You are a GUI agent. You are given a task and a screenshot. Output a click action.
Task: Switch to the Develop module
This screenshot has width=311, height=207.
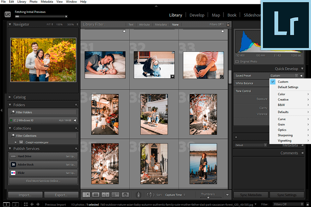[197, 15]
